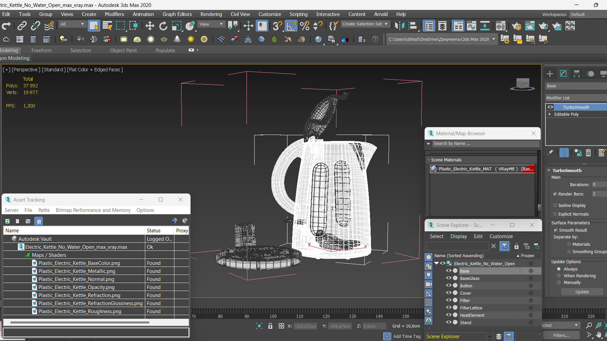Viewport: 607px width, 341px height.
Task: Open Select by Name dialog
Action: point(107,26)
